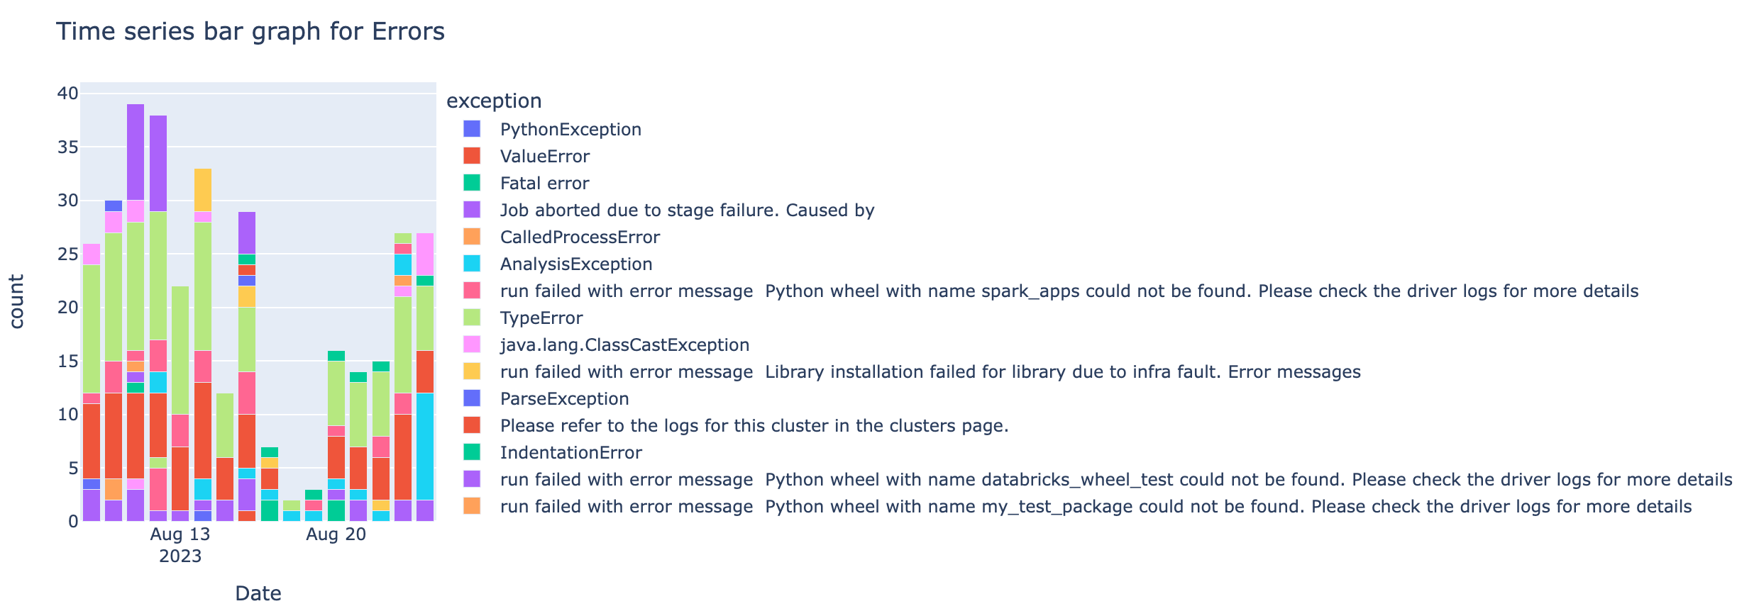
Task: Toggle the Job aborted due to stage failure label
Action: pos(687,210)
